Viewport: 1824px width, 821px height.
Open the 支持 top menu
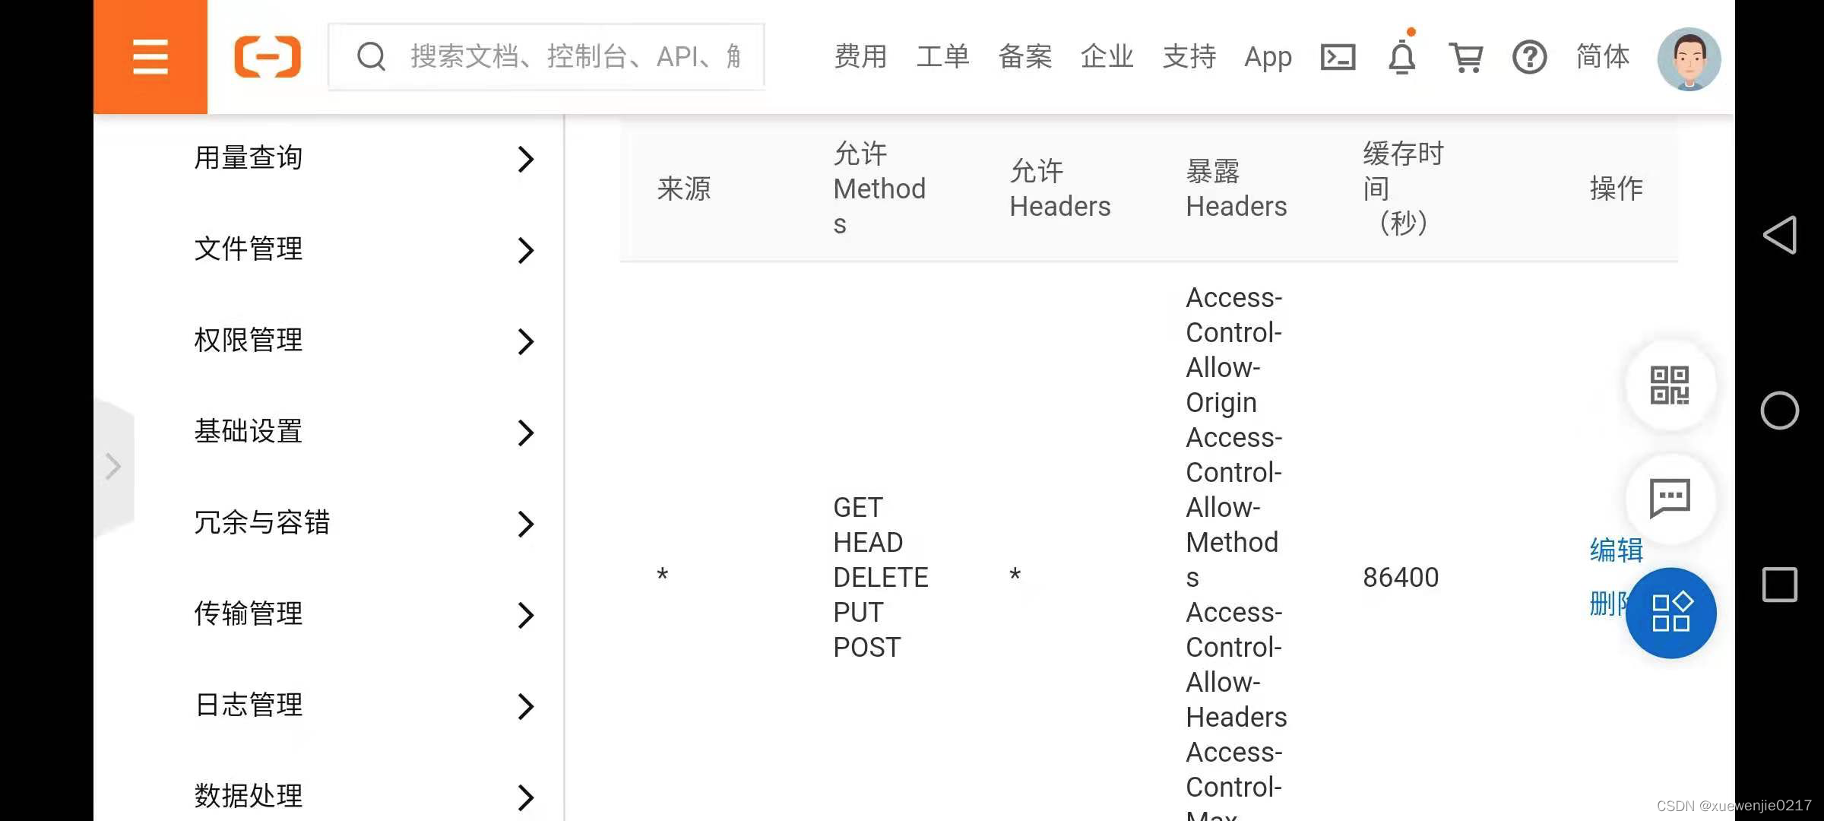1189,57
